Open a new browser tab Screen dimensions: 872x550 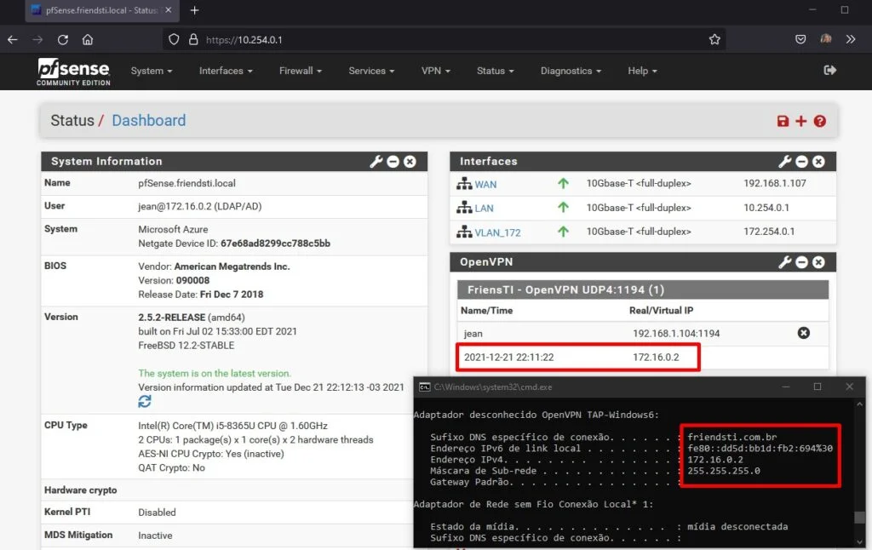point(195,10)
